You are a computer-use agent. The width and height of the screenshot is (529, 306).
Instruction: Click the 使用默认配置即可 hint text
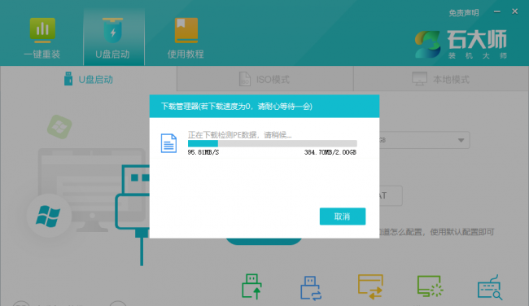point(462,232)
